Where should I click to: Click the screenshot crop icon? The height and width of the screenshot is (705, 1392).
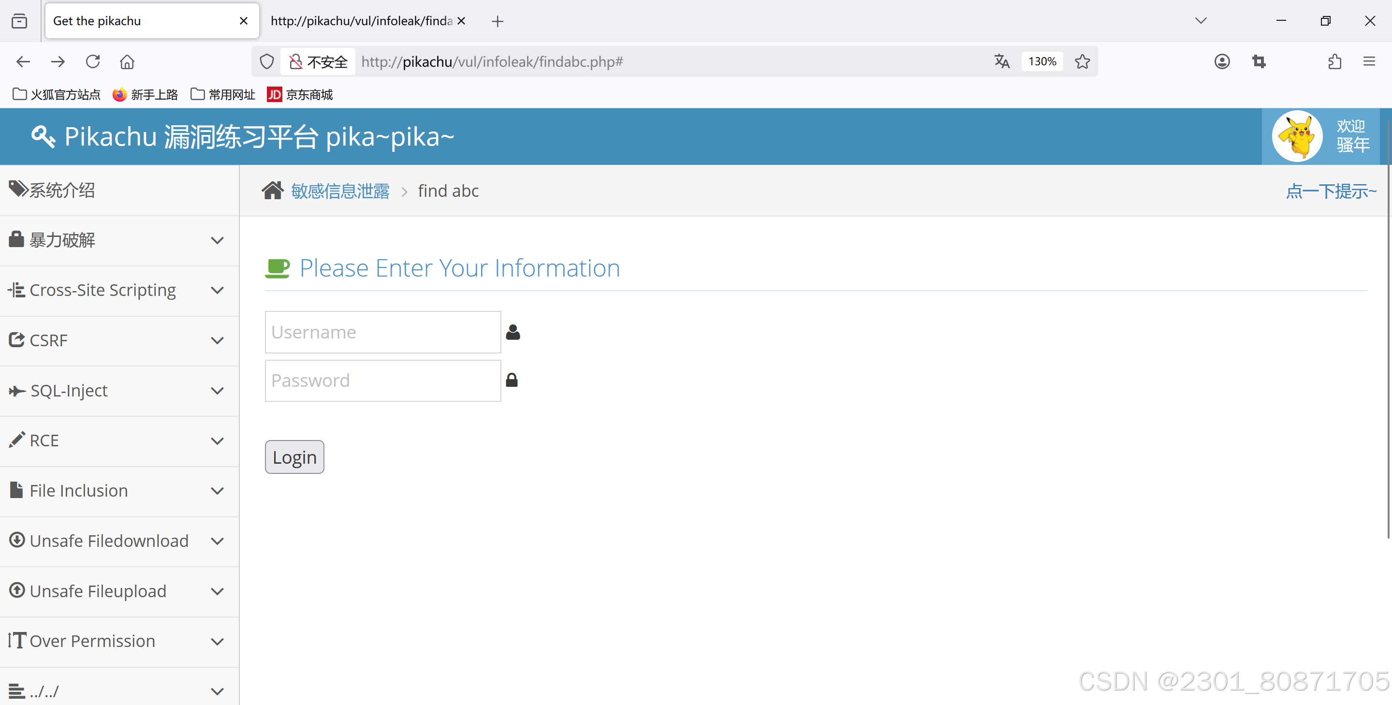(x=1259, y=61)
